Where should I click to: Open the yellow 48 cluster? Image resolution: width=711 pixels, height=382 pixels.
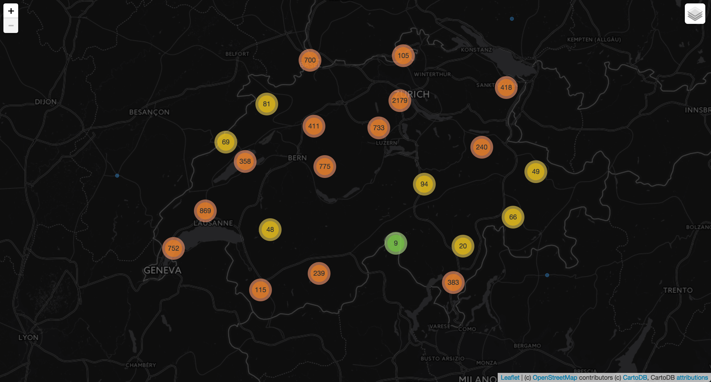[x=270, y=229]
